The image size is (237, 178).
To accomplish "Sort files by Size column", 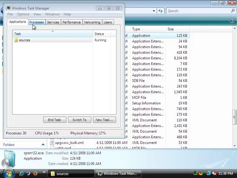I will pyautogui.click(x=177, y=29).
